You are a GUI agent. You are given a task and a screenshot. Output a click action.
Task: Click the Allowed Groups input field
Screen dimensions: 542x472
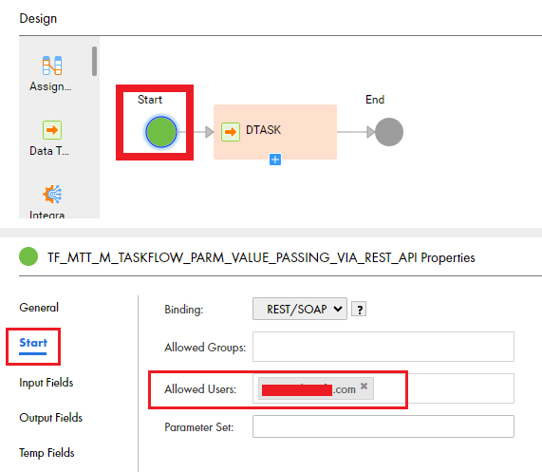383,347
